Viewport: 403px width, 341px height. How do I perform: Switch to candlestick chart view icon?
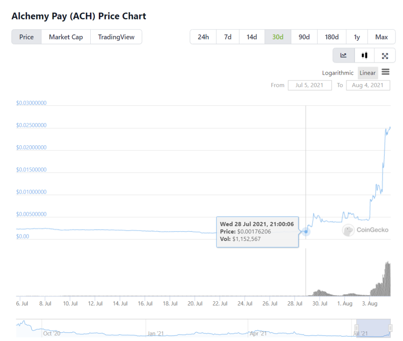tap(364, 55)
